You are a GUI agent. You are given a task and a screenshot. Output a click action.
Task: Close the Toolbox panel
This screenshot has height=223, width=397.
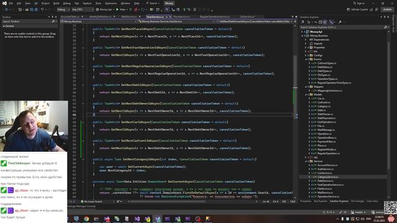[x=56, y=17]
